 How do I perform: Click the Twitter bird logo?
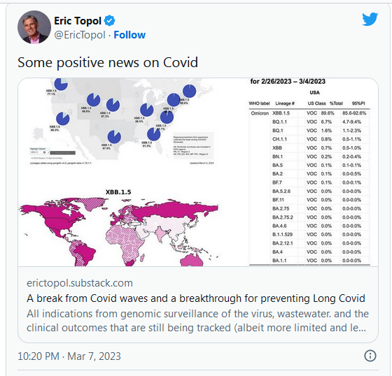point(370,19)
